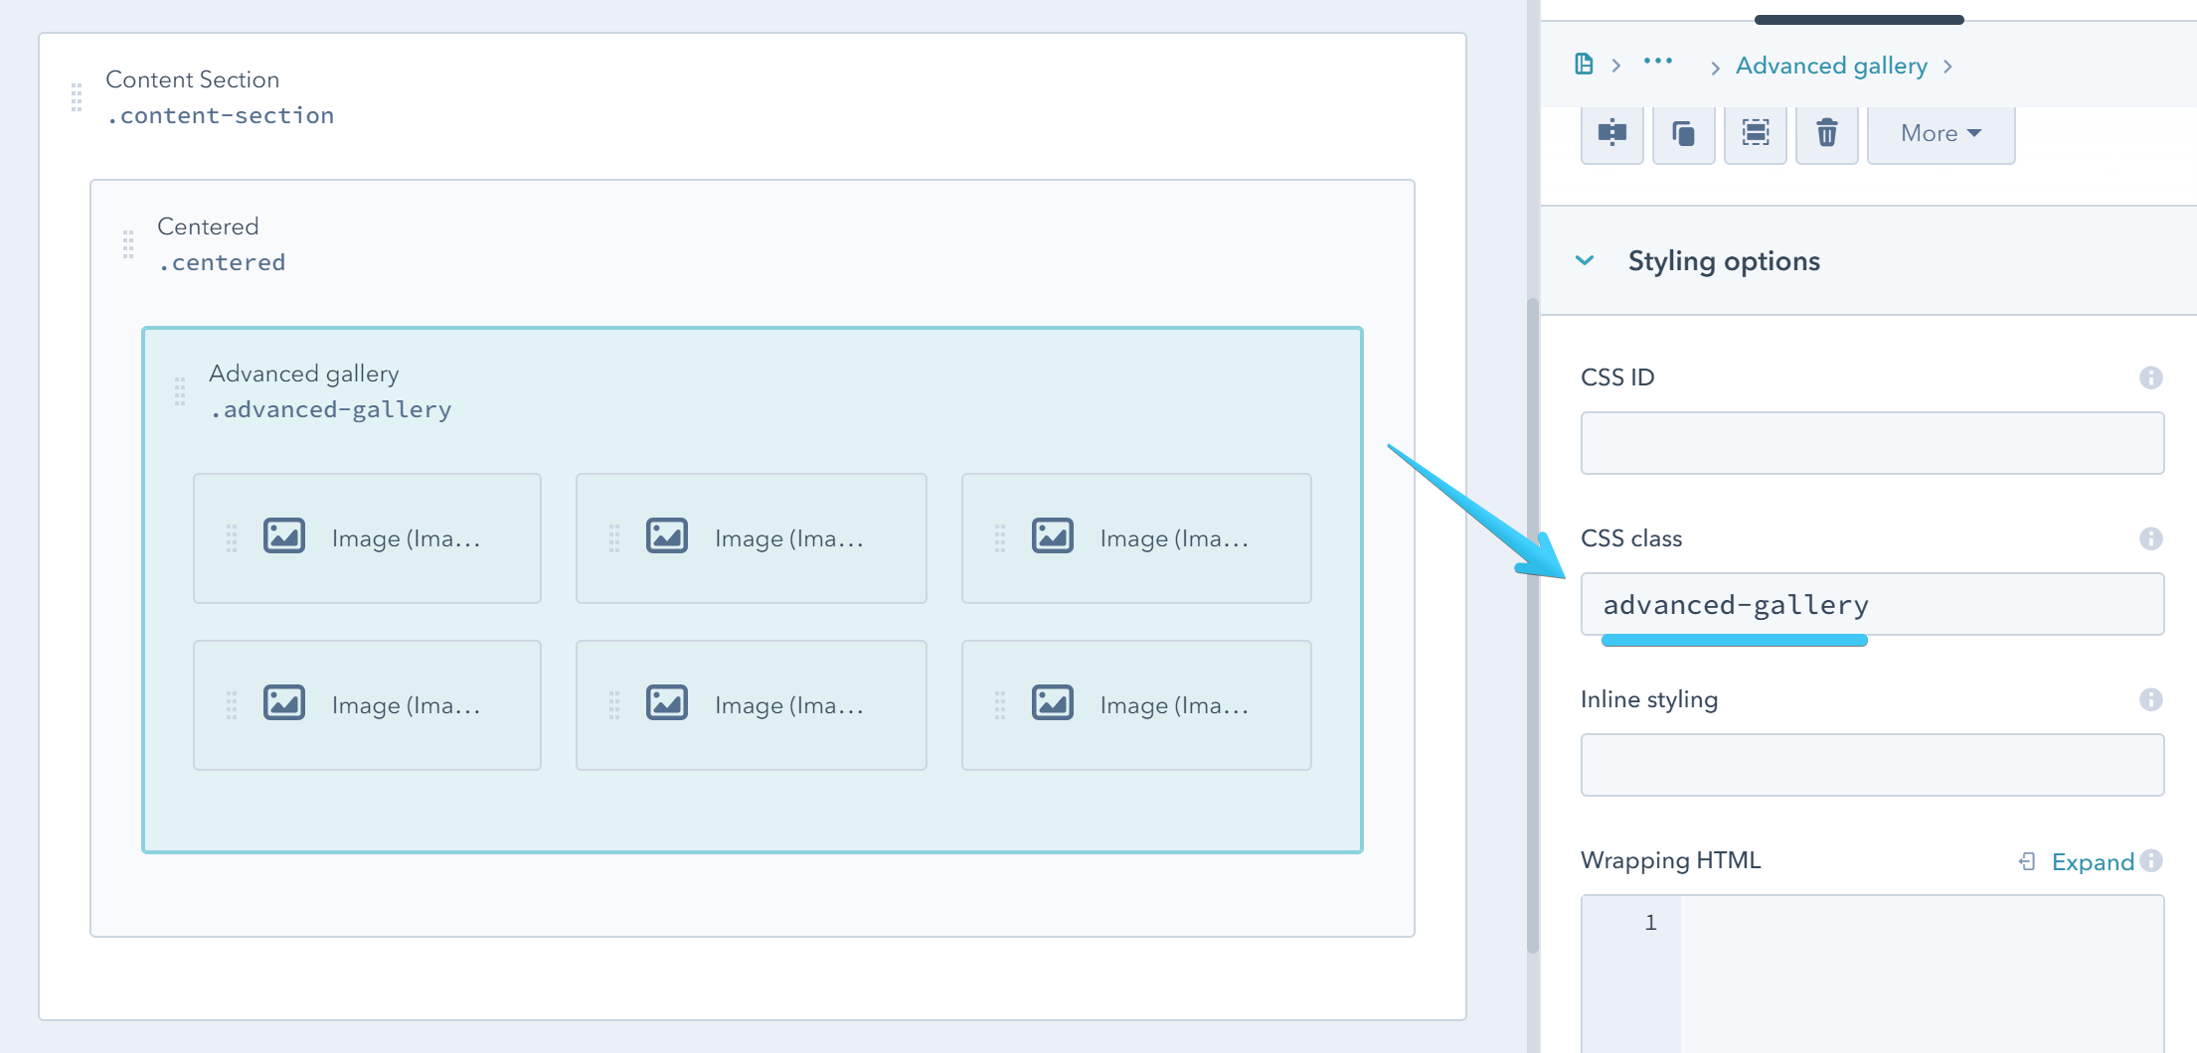Click the save as section icon
Screen dimensions: 2197x1053
(x=1755, y=132)
